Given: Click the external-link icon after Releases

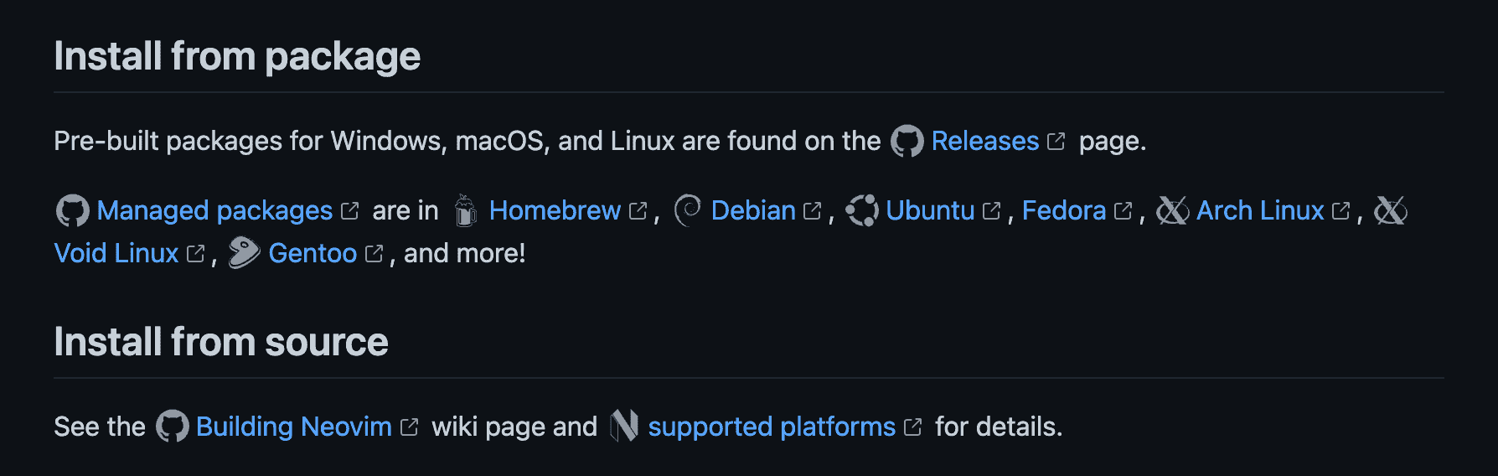Looking at the screenshot, I should click(1056, 142).
